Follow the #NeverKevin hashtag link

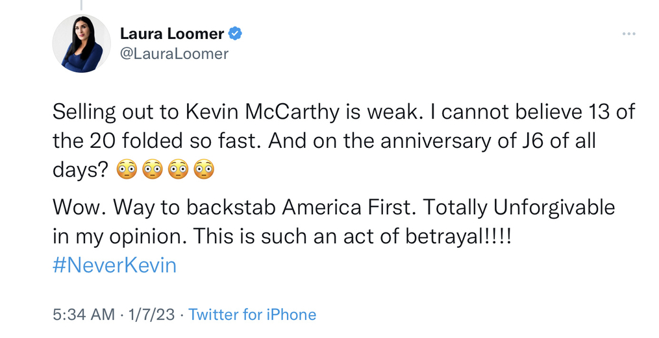coord(114,265)
